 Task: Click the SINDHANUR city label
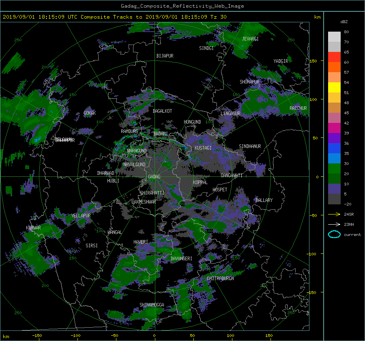250,146
